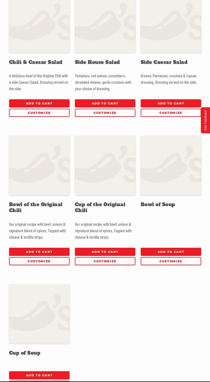
Task: Customize the Bowl of Soup
Action: coord(171,261)
